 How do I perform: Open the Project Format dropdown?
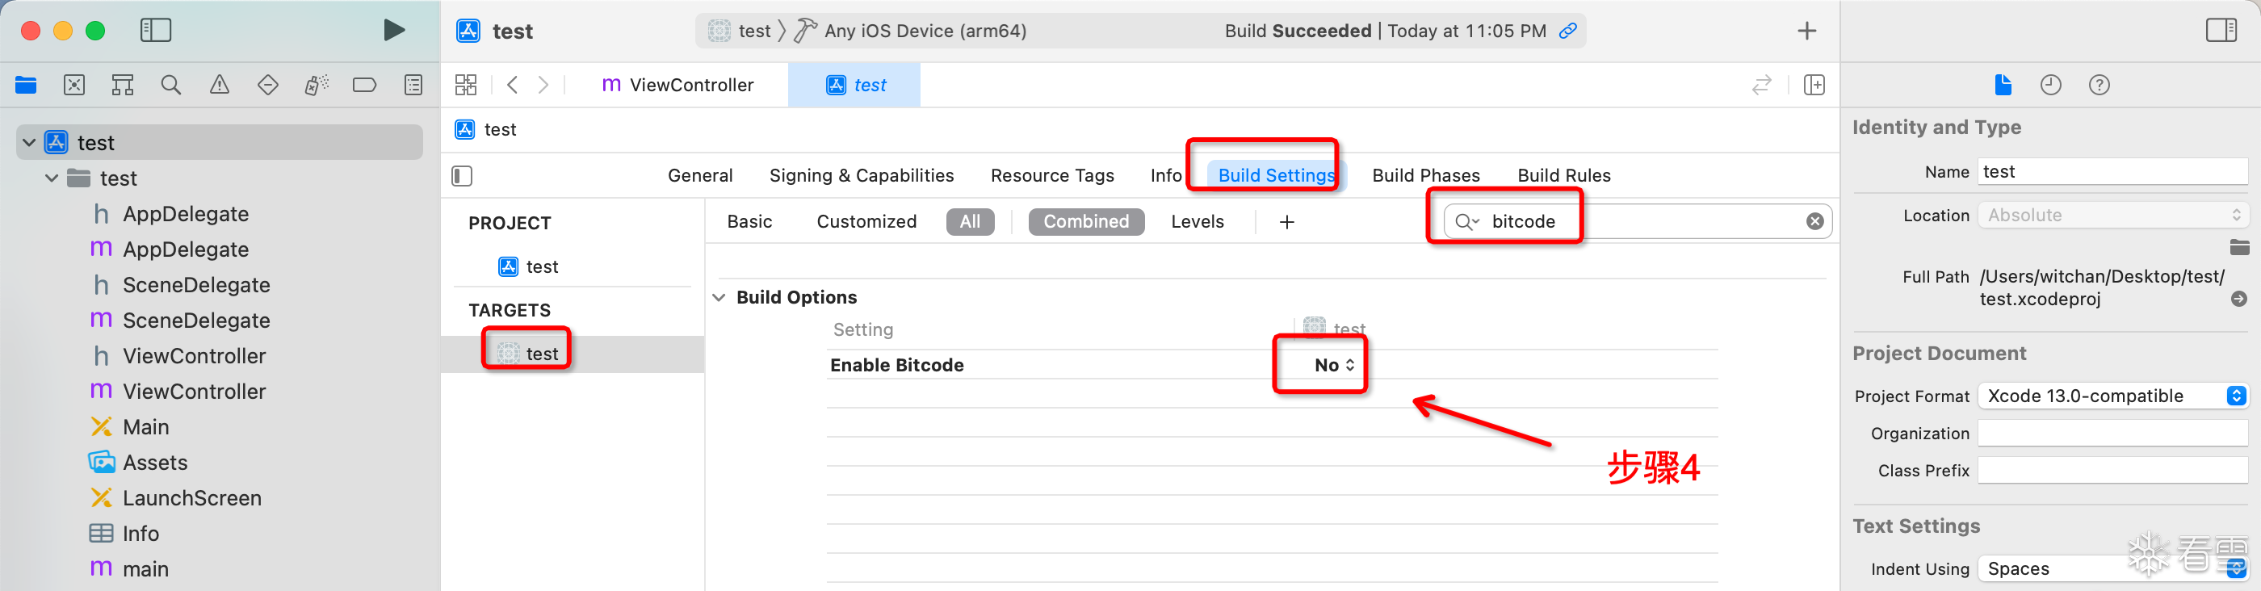pyautogui.click(x=2112, y=396)
